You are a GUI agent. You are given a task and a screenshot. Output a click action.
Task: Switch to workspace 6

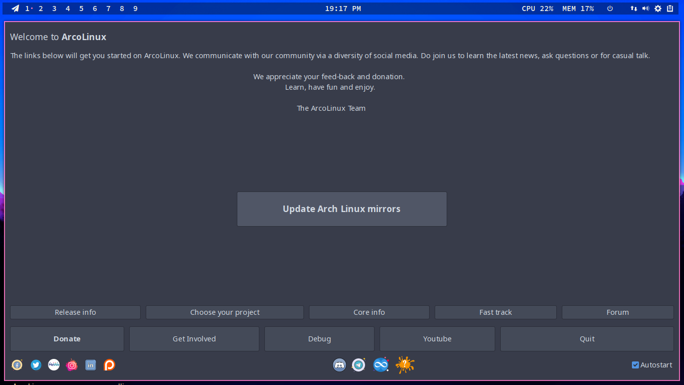(95, 9)
